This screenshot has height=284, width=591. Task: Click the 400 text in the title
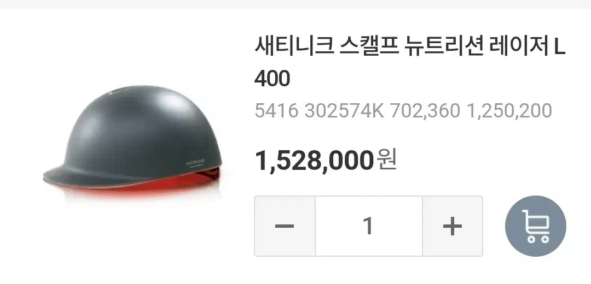(x=272, y=79)
